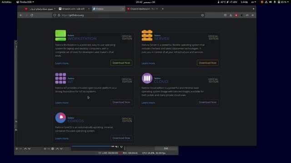Add a source in OBS window
Screen dimensions: 291x163
pos(45,149)
